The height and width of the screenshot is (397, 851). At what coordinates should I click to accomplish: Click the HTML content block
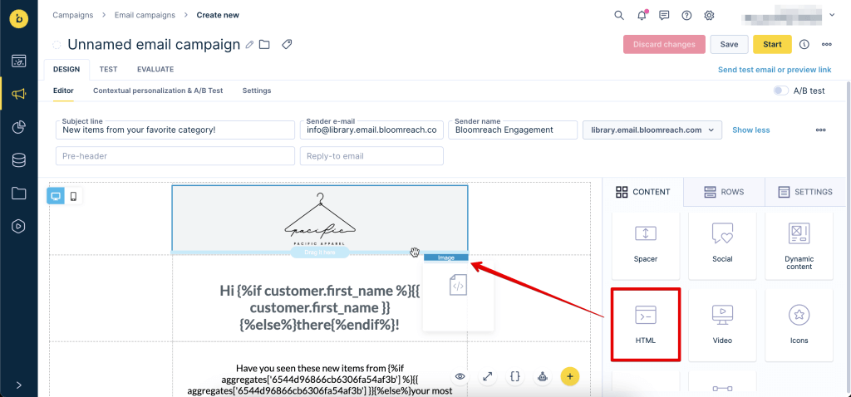(x=646, y=323)
